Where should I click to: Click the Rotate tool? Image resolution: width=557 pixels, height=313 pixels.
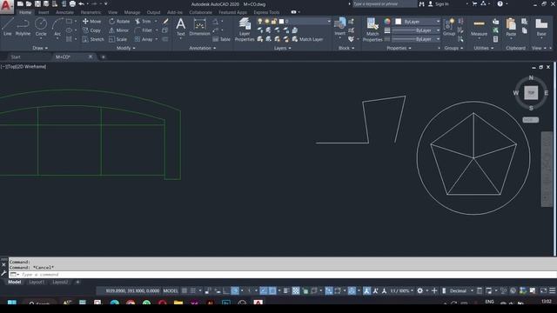click(119, 21)
